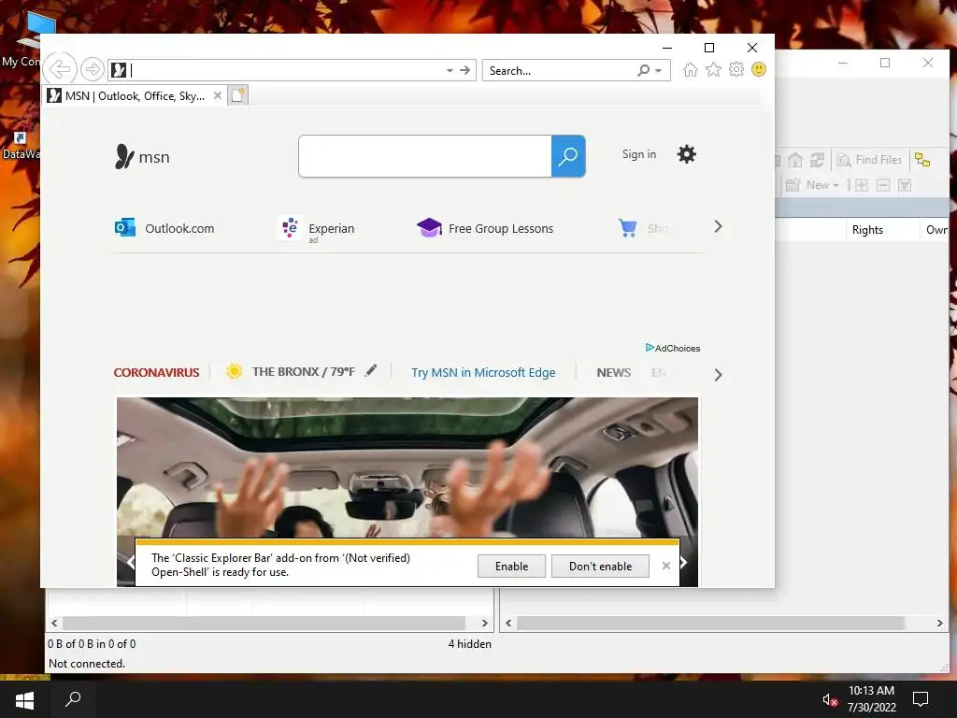Open the NEWS category
This screenshot has width=957, height=718.
pyautogui.click(x=613, y=372)
